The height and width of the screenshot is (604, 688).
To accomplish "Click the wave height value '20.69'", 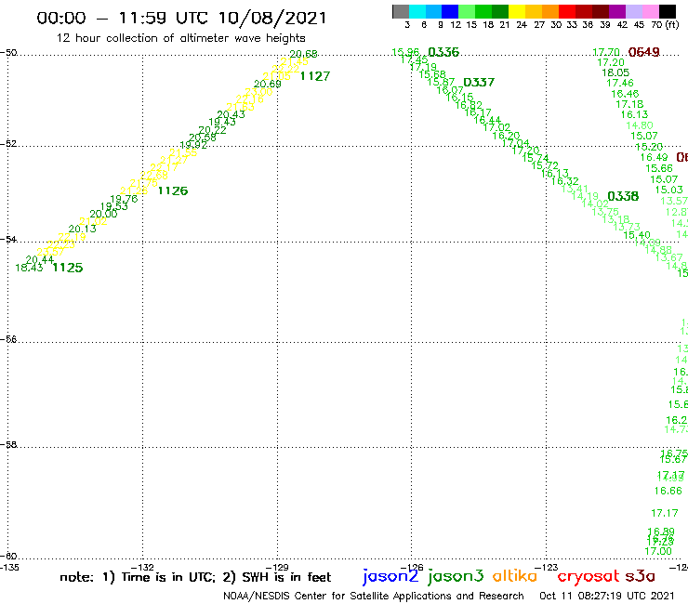I will pyautogui.click(x=267, y=84).
